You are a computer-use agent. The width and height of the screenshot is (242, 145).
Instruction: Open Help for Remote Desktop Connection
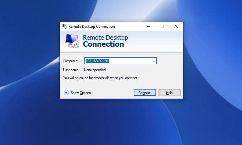(x=169, y=92)
